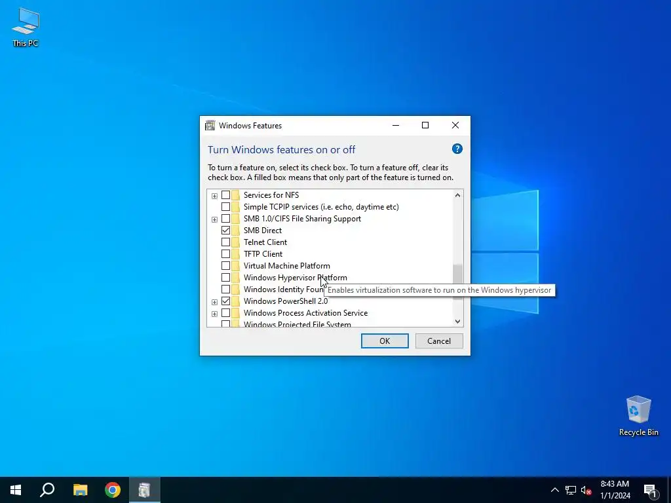The height and width of the screenshot is (503, 671).
Task: Expand Windows Process Activation Service node
Action: pyautogui.click(x=214, y=314)
